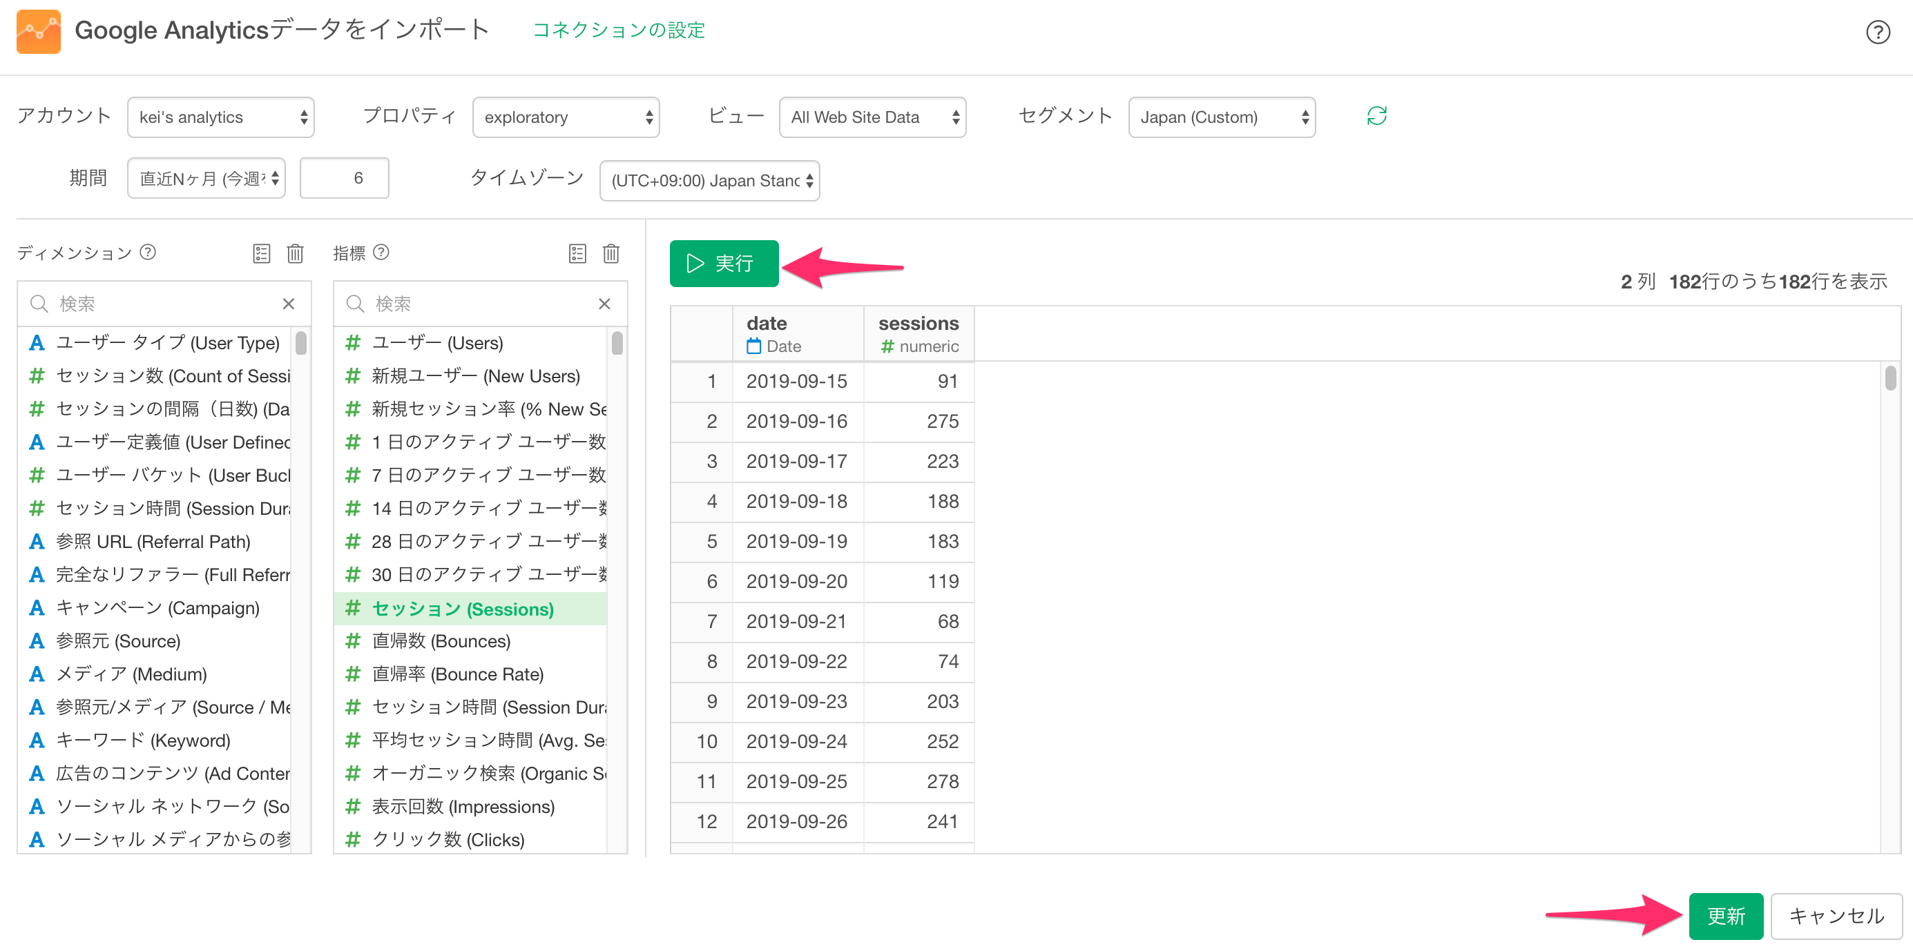Open the Account dropdown kei's analytics
Image resolution: width=1913 pixels, height=951 pixels.
(220, 117)
